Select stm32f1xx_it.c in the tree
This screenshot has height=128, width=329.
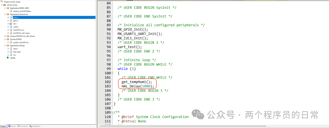[19, 30]
